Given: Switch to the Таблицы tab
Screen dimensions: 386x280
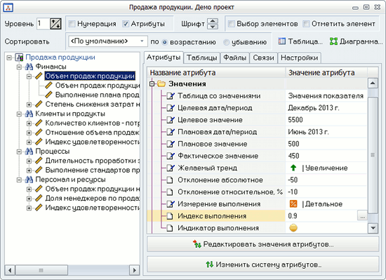Looking at the screenshot, I should point(202,58).
